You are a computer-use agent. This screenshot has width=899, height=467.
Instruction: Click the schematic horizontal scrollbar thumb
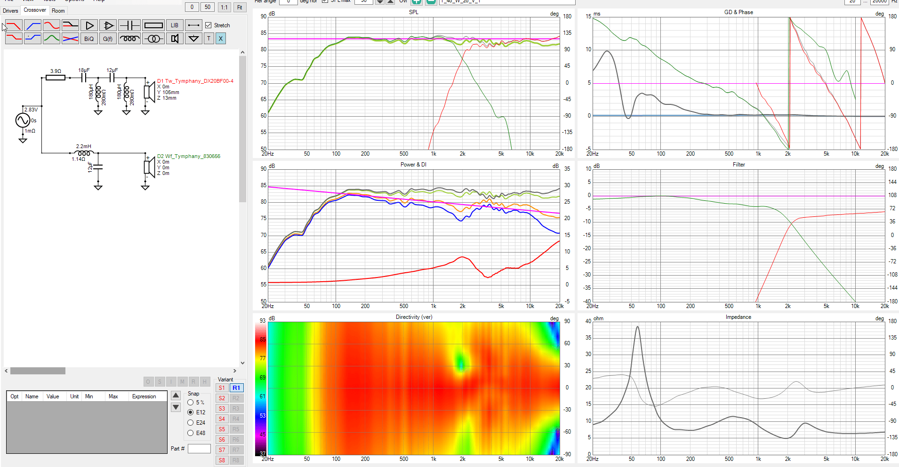point(38,371)
